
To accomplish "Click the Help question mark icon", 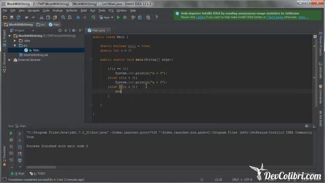I will 156,18.
